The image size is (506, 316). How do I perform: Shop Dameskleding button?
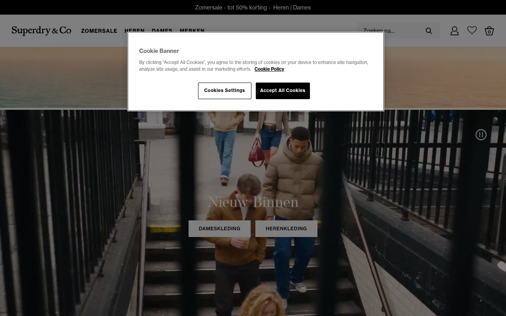(219, 229)
